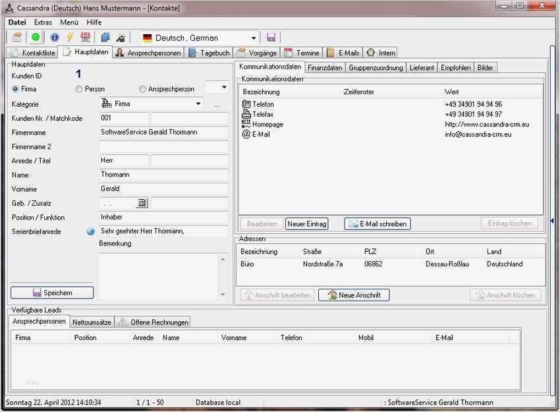This screenshot has height=412, width=560.
Task: Open the blue info icon
Action: pyautogui.click(x=55, y=37)
